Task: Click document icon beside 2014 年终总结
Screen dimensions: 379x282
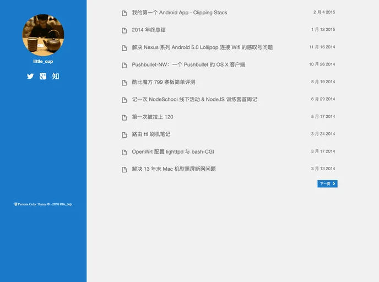Action: pos(124,30)
